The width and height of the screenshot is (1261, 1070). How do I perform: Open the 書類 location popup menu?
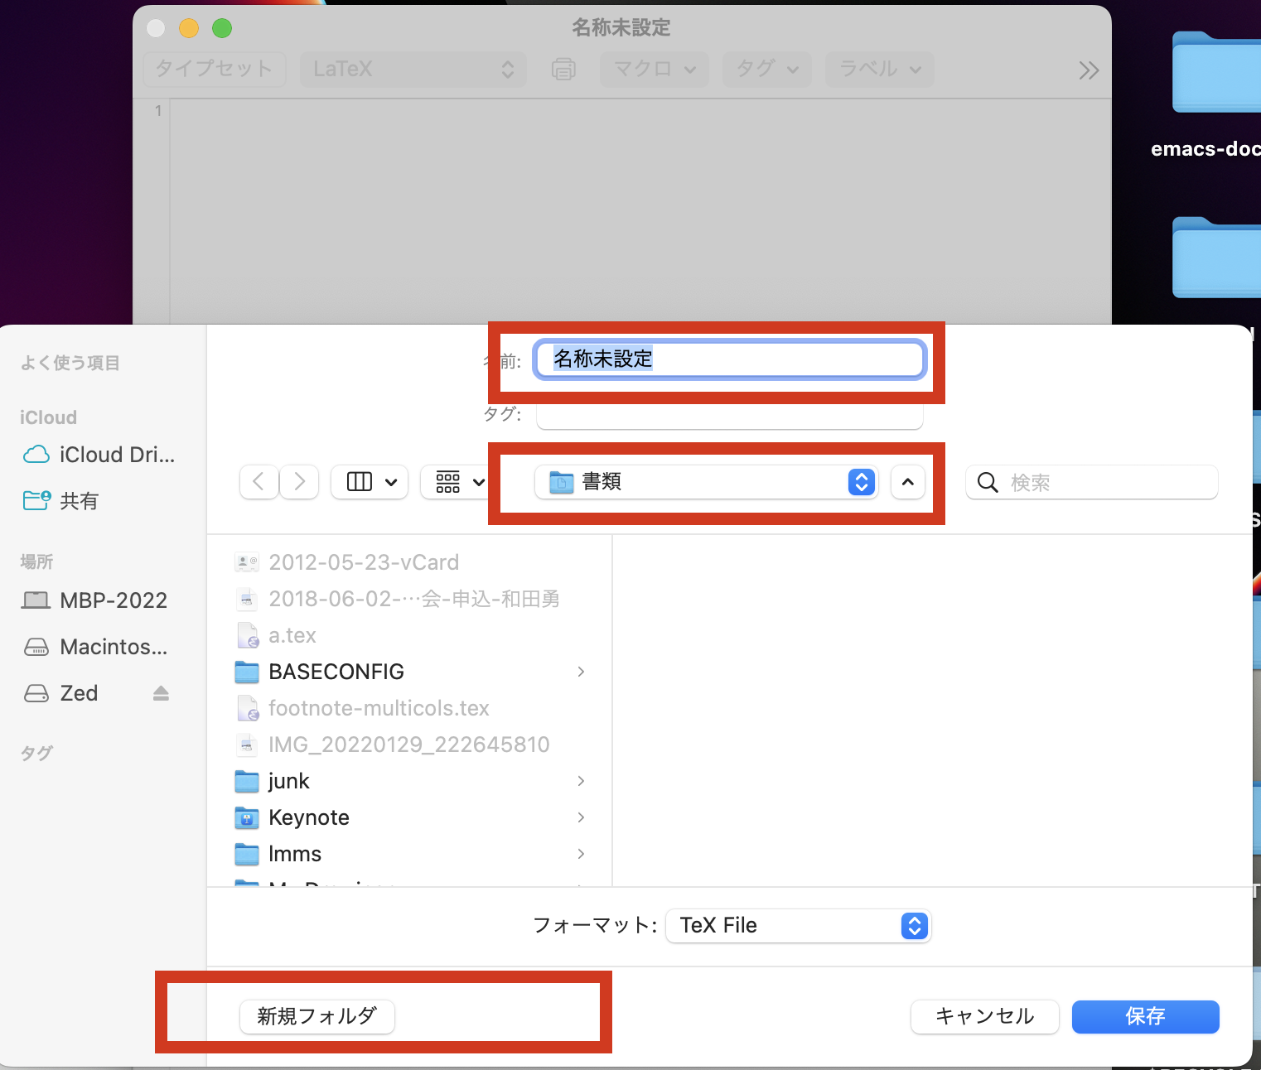pos(707,482)
